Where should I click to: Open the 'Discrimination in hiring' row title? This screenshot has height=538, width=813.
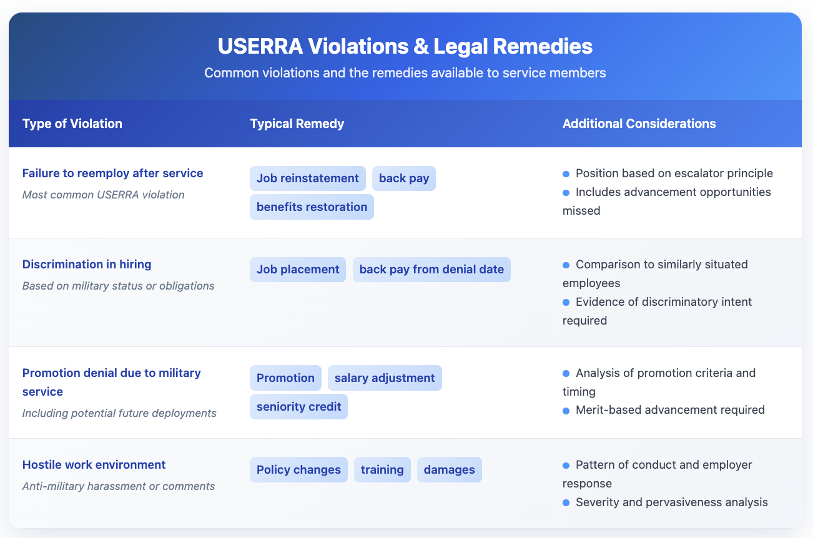[x=87, y=265]
